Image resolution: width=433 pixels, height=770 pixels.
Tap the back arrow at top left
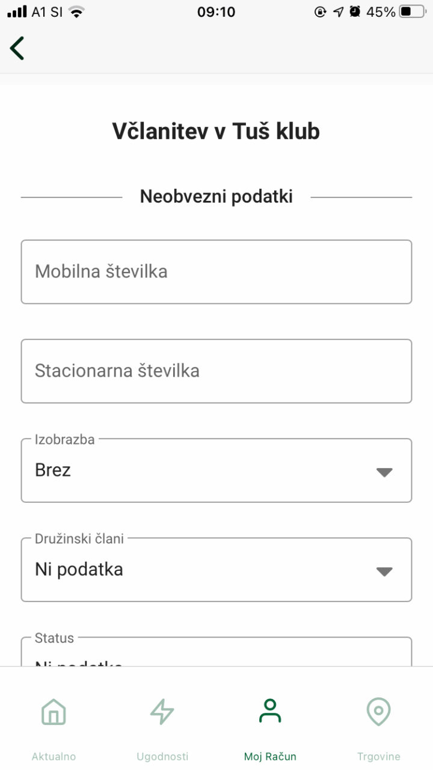coord(16,48)
